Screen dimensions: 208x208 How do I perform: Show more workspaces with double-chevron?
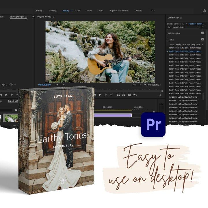click(152, 11)
